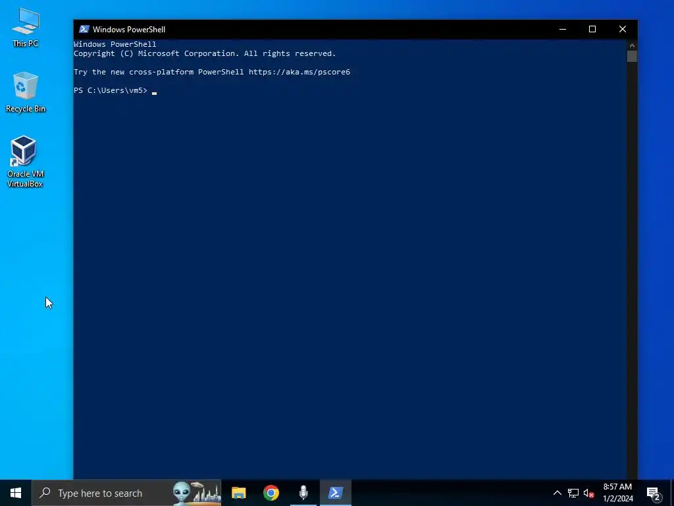Open File Explorer from the taskbar
The width and height of the screenshot is (674, 506).
(238, 493)
